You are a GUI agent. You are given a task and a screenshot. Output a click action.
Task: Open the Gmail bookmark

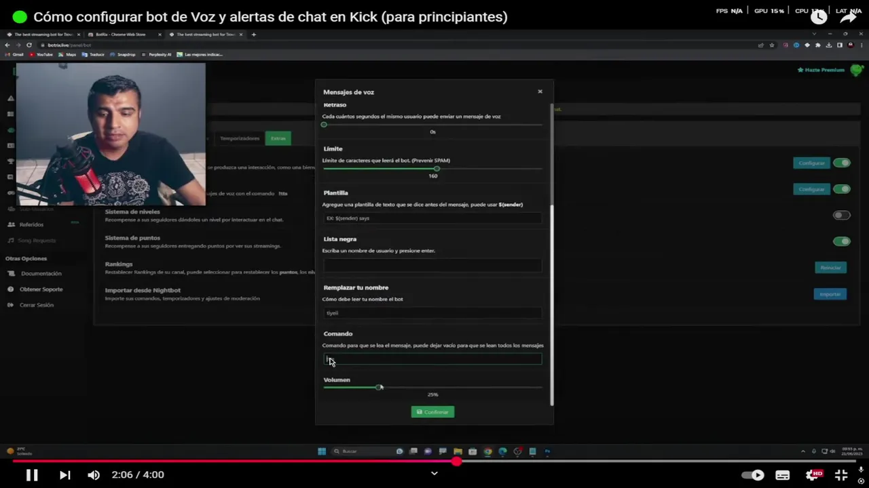click(15, 54)
